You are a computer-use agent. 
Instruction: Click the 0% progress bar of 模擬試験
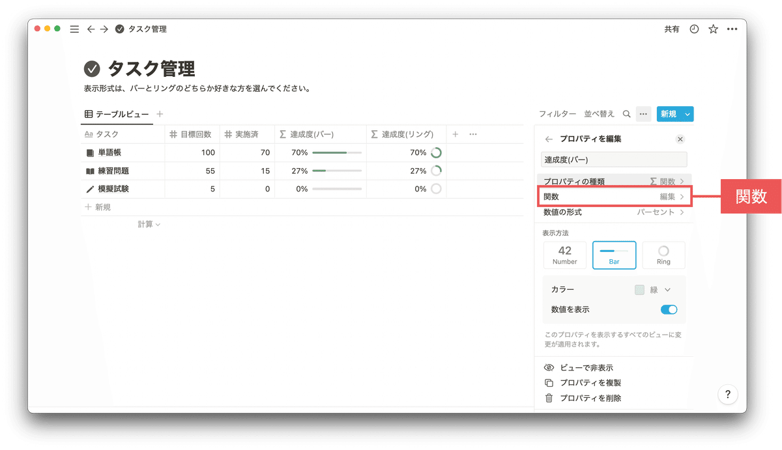[x=337, y=189]
